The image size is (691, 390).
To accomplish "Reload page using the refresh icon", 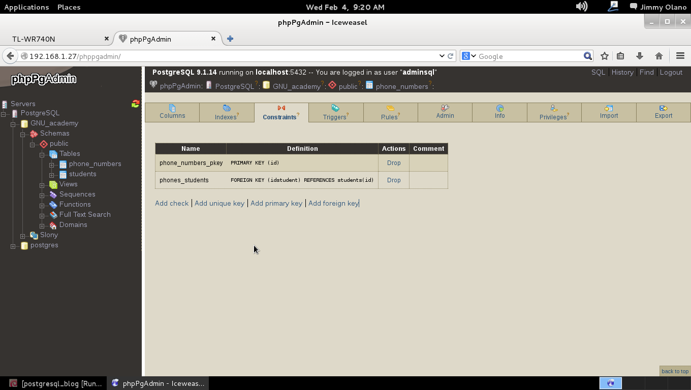I will 450,56.
